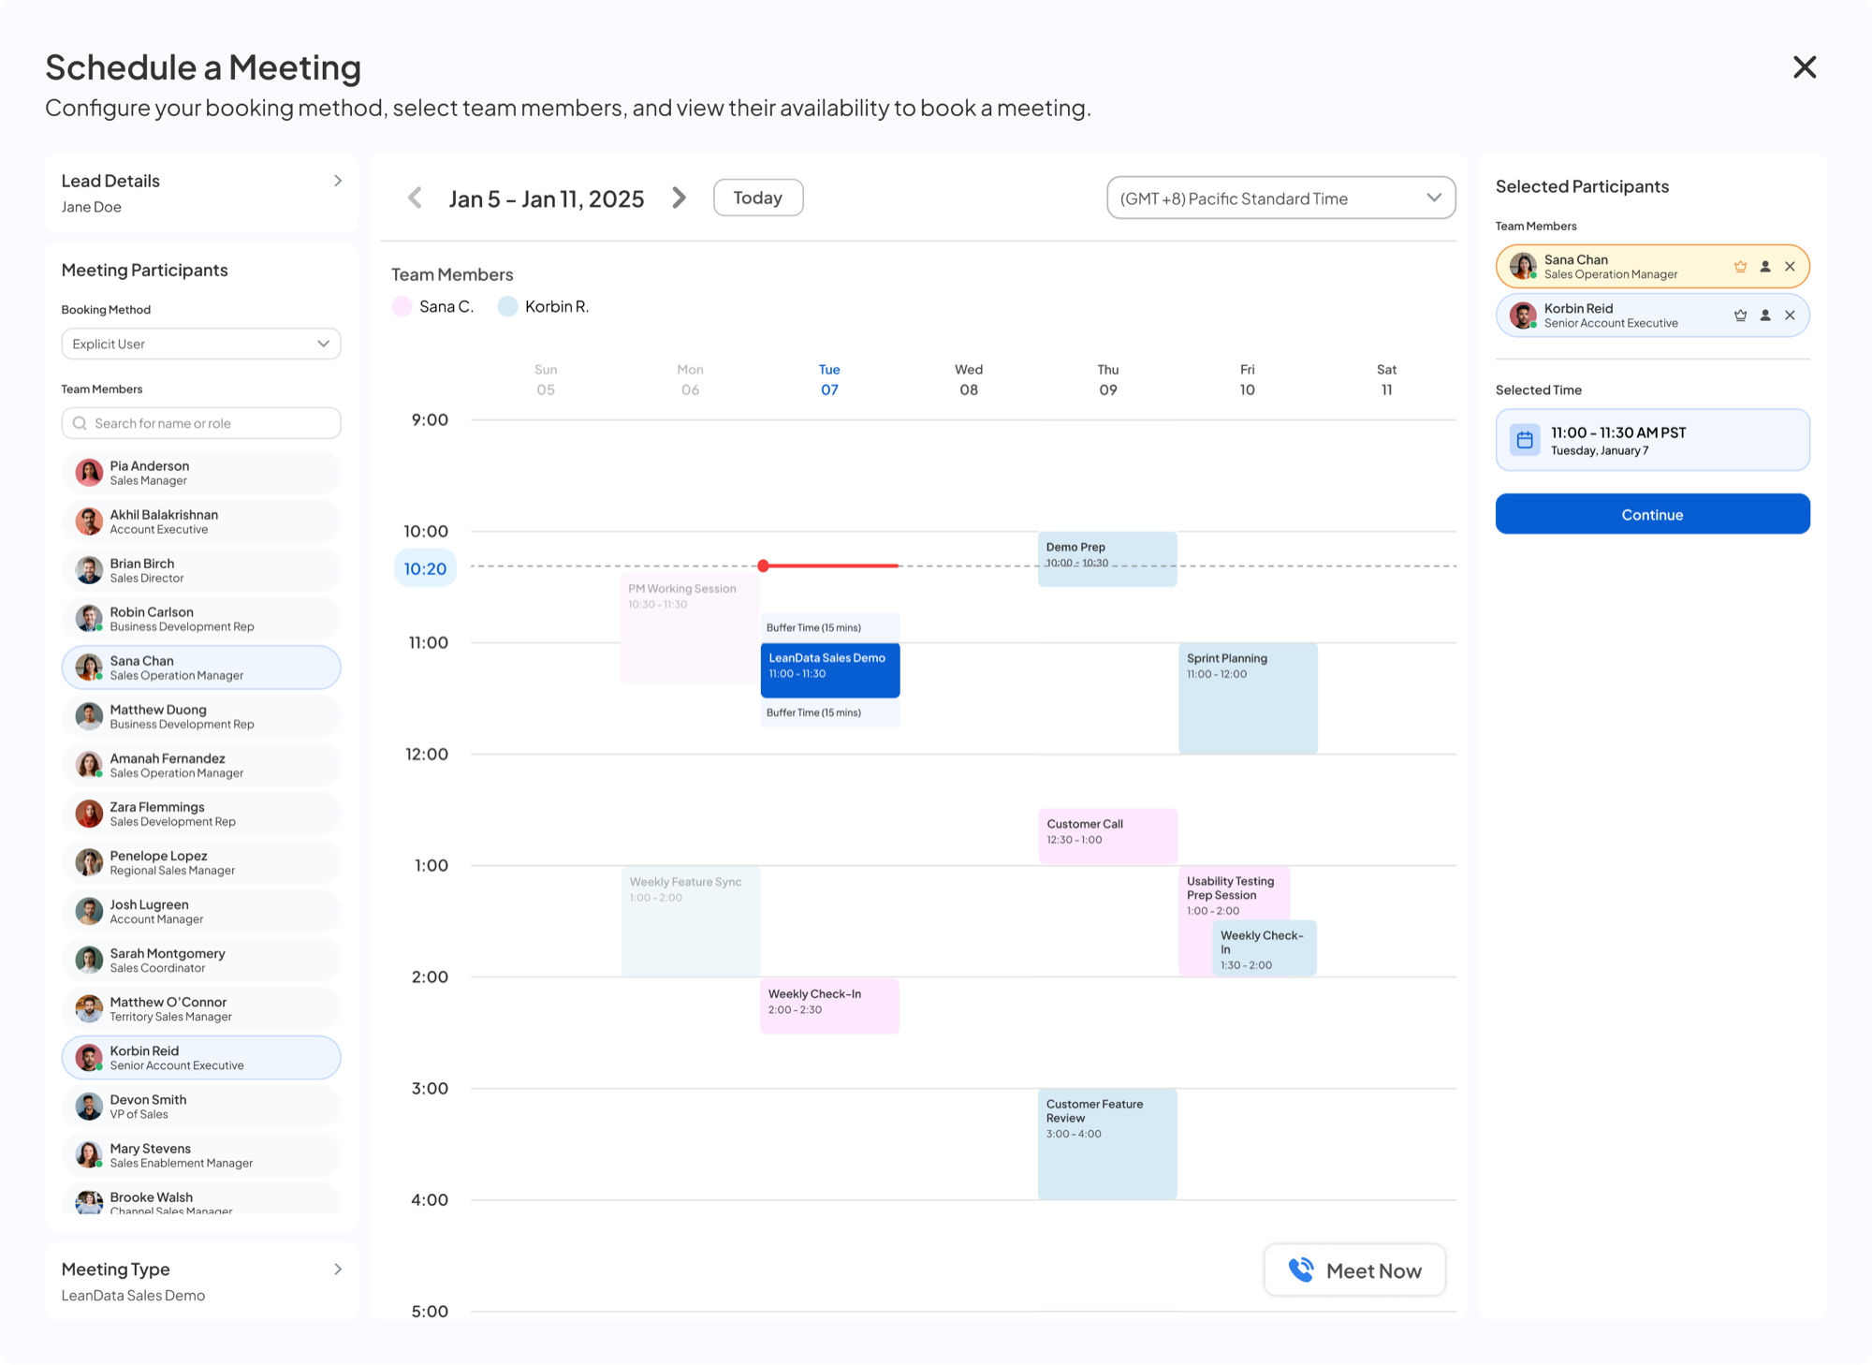This screenshot has height=1365, width=1872.
Task: Click the Sun 05 day header
Action: click(546, 380)
